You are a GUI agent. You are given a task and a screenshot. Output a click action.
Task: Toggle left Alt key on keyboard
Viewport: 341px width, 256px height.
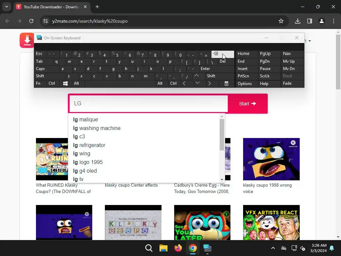click(78, 84)
